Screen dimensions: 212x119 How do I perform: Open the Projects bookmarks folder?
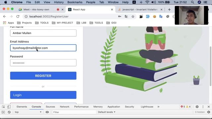point(24,23)
